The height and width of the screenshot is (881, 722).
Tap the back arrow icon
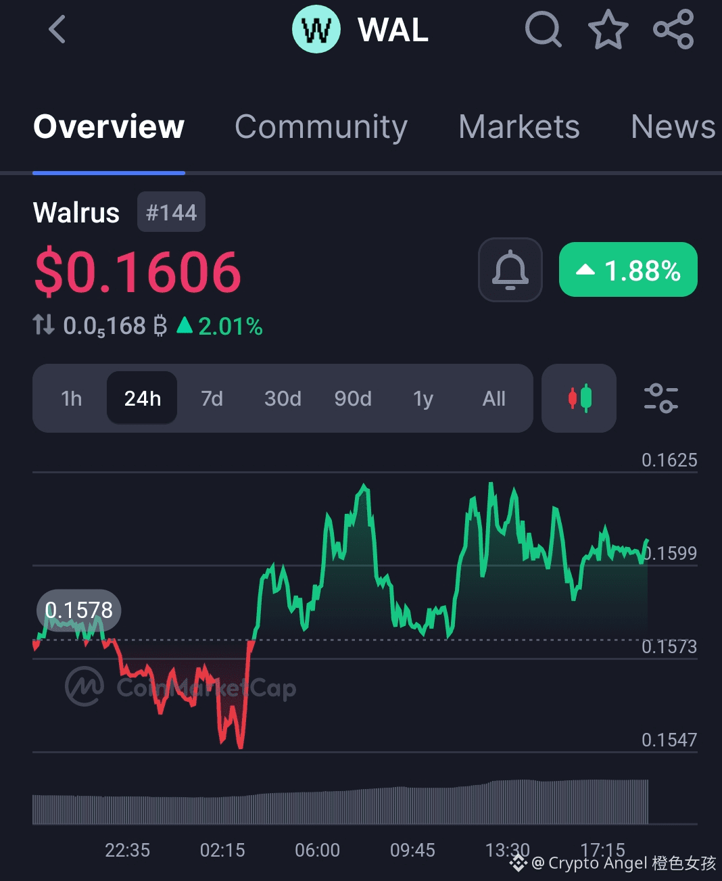pyautogui.click(x=57, y=30)
